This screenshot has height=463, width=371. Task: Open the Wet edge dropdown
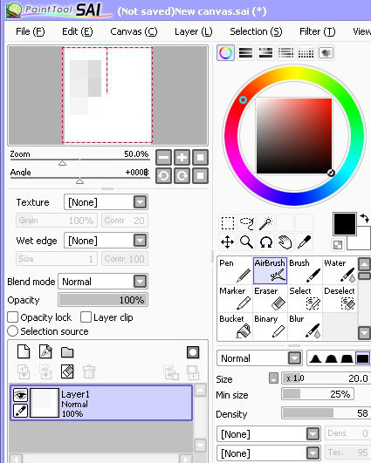[x=106, y=241]
